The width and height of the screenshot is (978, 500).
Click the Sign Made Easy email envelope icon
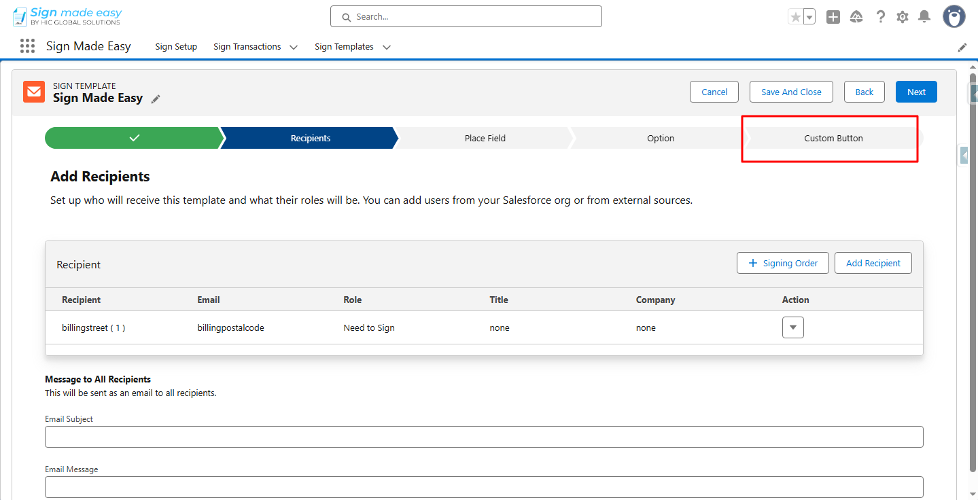(x=33, y=91)
